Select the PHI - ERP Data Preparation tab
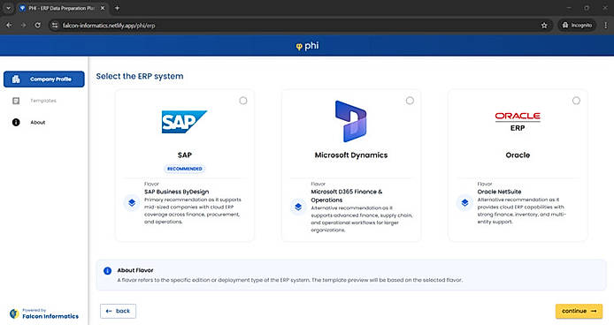Image resolution: width=614 pixels, height=325 pixels. tap(62, 8)
